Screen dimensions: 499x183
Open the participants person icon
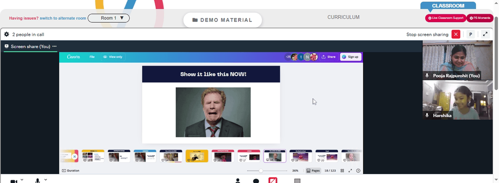(x=238, y=181)
